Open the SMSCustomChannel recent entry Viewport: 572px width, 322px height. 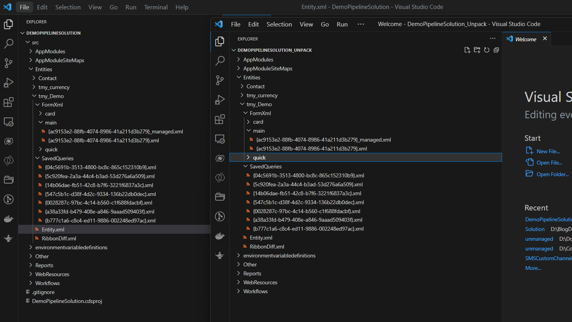548,258
